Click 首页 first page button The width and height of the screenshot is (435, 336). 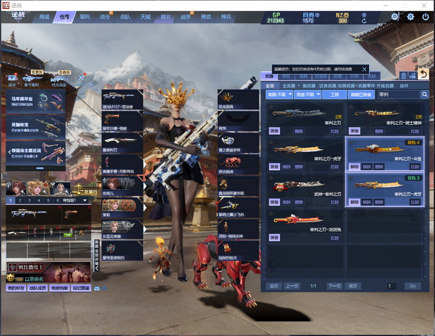coord(274,286)
